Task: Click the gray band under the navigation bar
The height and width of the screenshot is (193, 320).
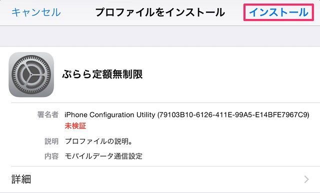Action: pyautogui.click(x=160, y=36)
